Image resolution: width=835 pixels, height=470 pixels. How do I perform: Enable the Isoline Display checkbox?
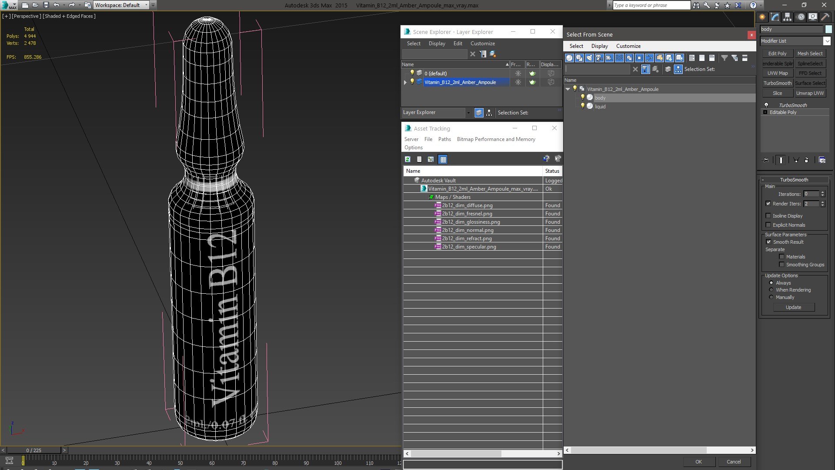[x=768, y=216]
